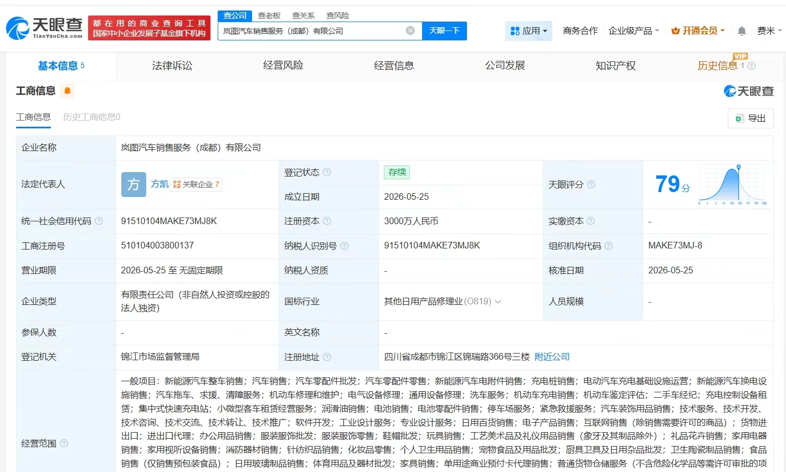Click the 应用 grid icon
This screenshot has height=472, width=786.
(515, 31)
